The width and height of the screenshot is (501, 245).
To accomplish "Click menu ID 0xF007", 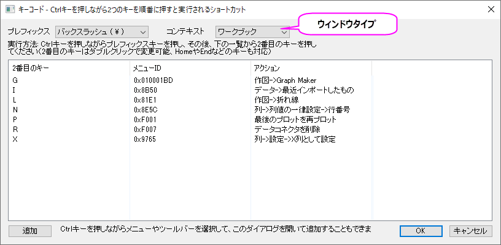I will pyautogui.click(x=145, y=130).
